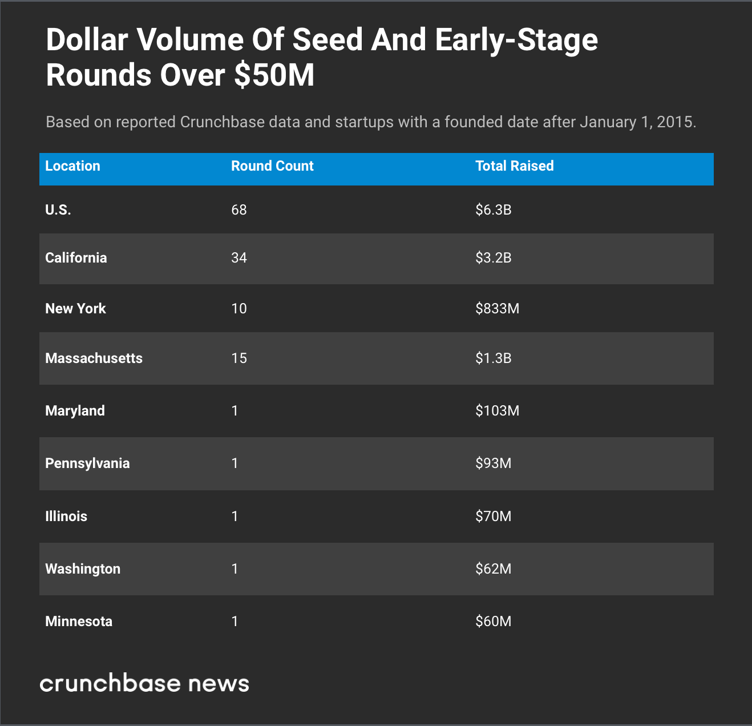Click the Pennsylvania location cell
The width and height of the screenshot is (752, 726).
tap(87, 463)
